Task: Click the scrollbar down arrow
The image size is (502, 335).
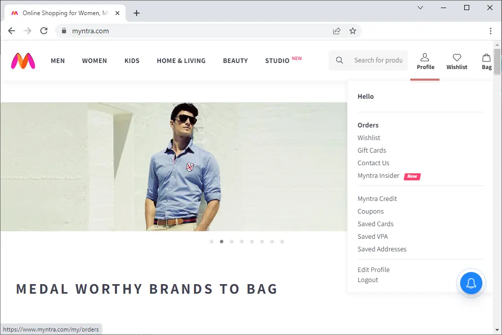Action: (497, 329)
